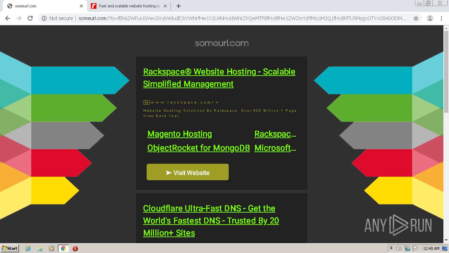Image resolution: width=449 pixels, height=253 pixels.
Task: Open the truncated Microsoft... sitelink
Action: point(275,148)
